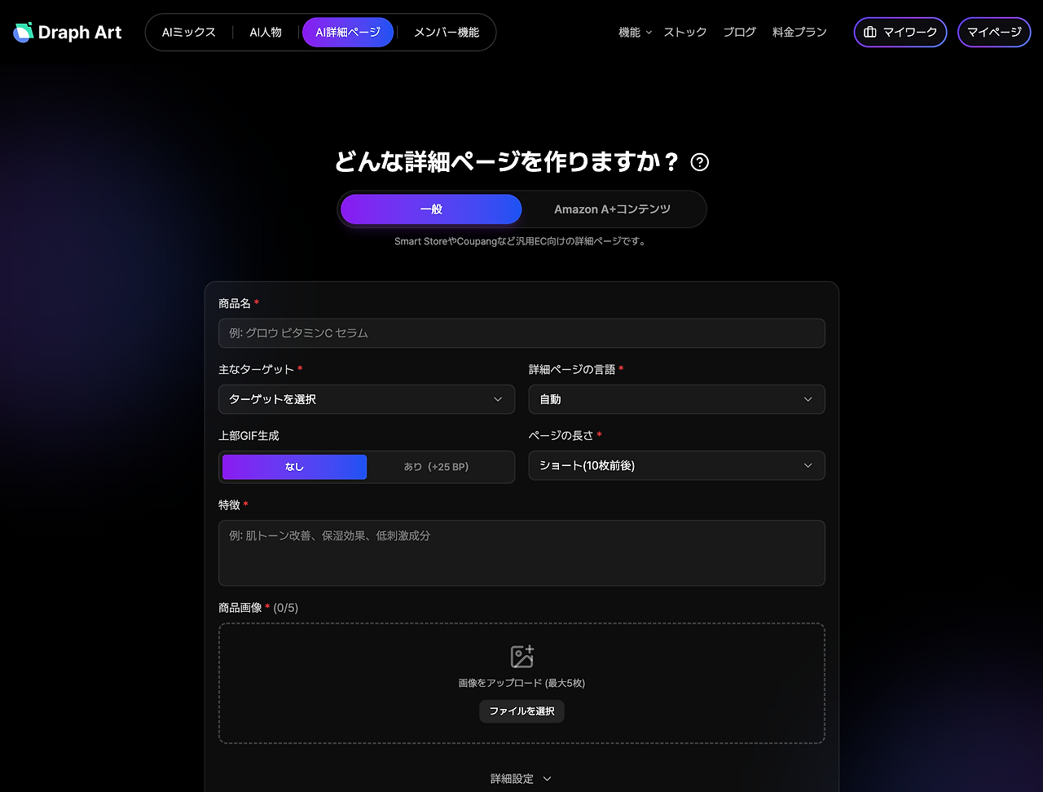Focus the 商品名 input field
This screenshot has height=792, width=1043.
point(521,333)
